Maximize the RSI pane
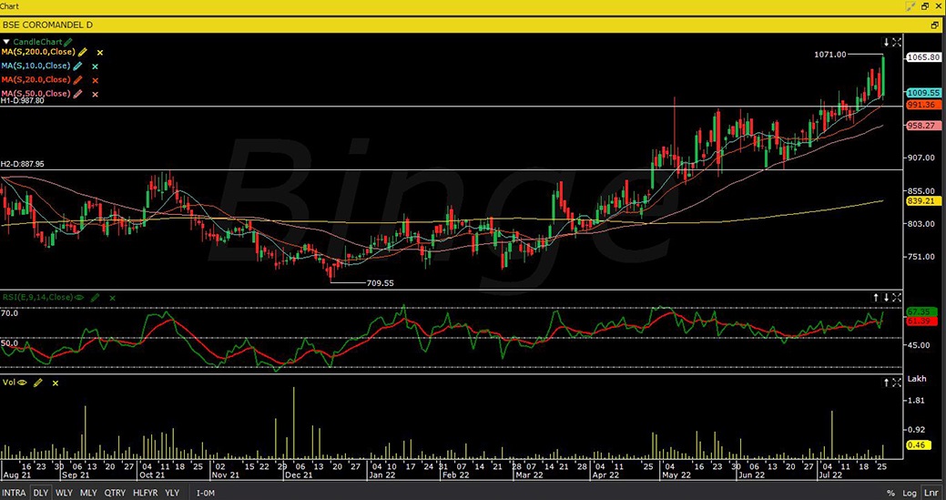This screenshot has height=500, width=946. tap(897, 297)
